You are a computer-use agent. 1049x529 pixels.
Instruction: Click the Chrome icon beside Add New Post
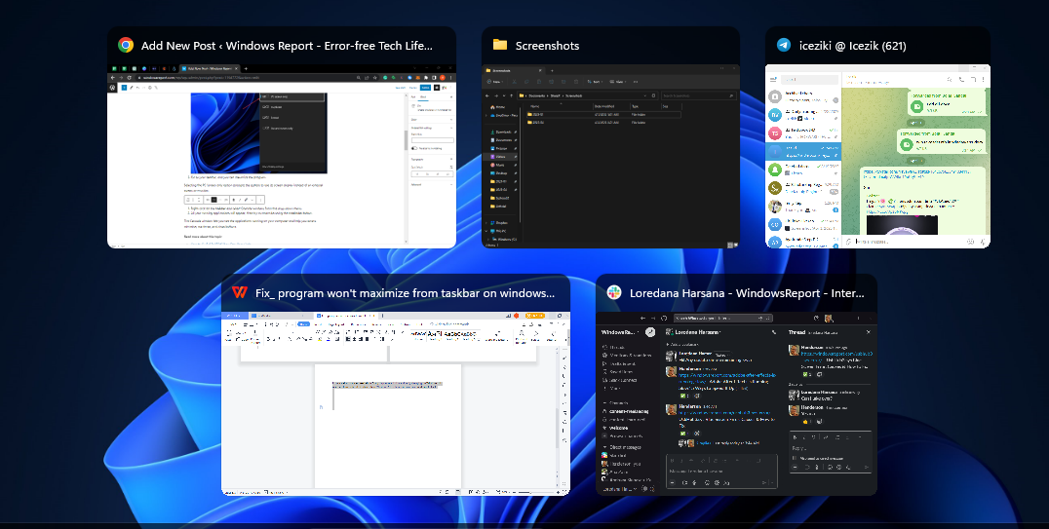pyautogui.click(x=126, y=45)
